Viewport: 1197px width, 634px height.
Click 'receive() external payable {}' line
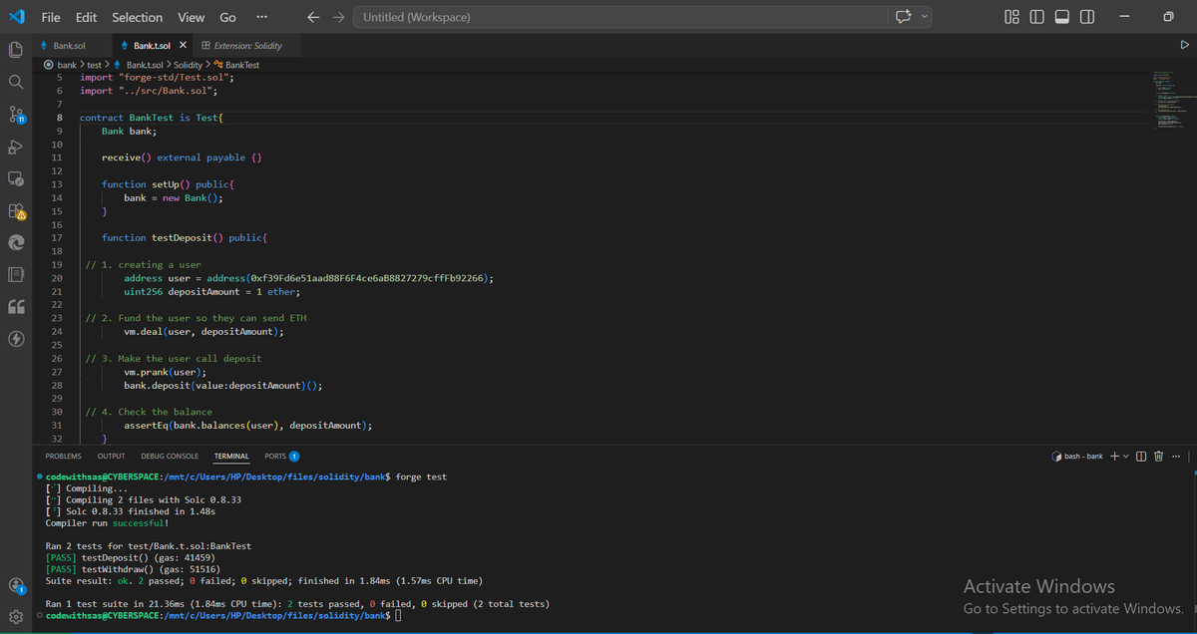pyautogui.click(x=182, y=158)
